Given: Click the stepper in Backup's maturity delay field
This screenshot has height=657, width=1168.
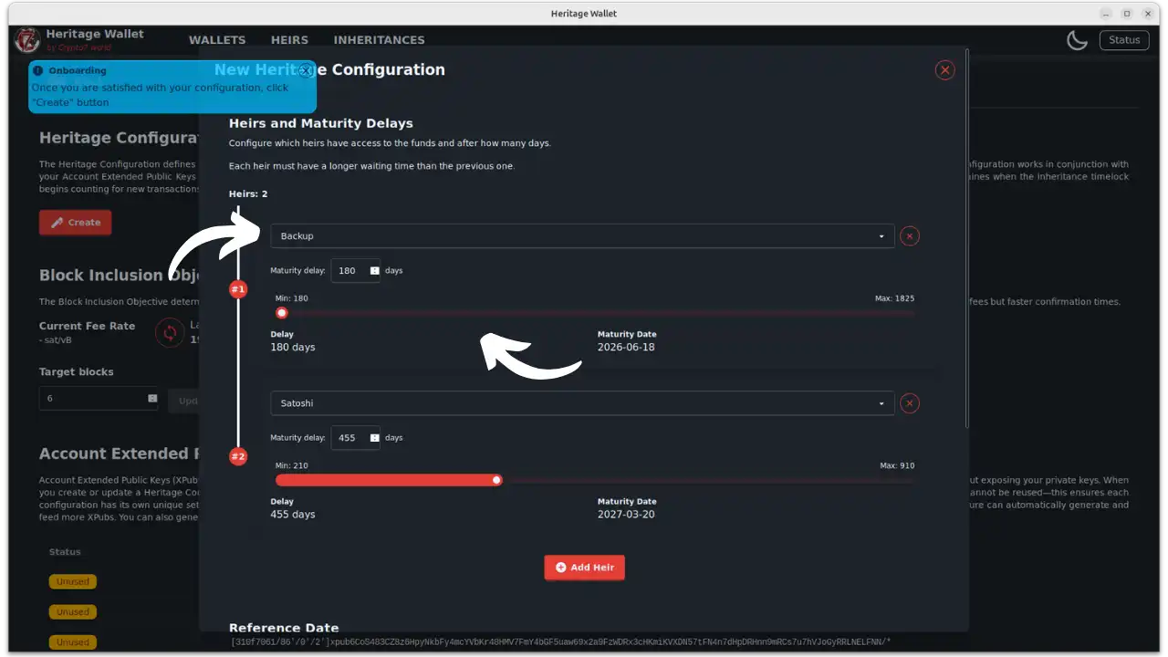Looking at the screenshot, I should (375, 270).
